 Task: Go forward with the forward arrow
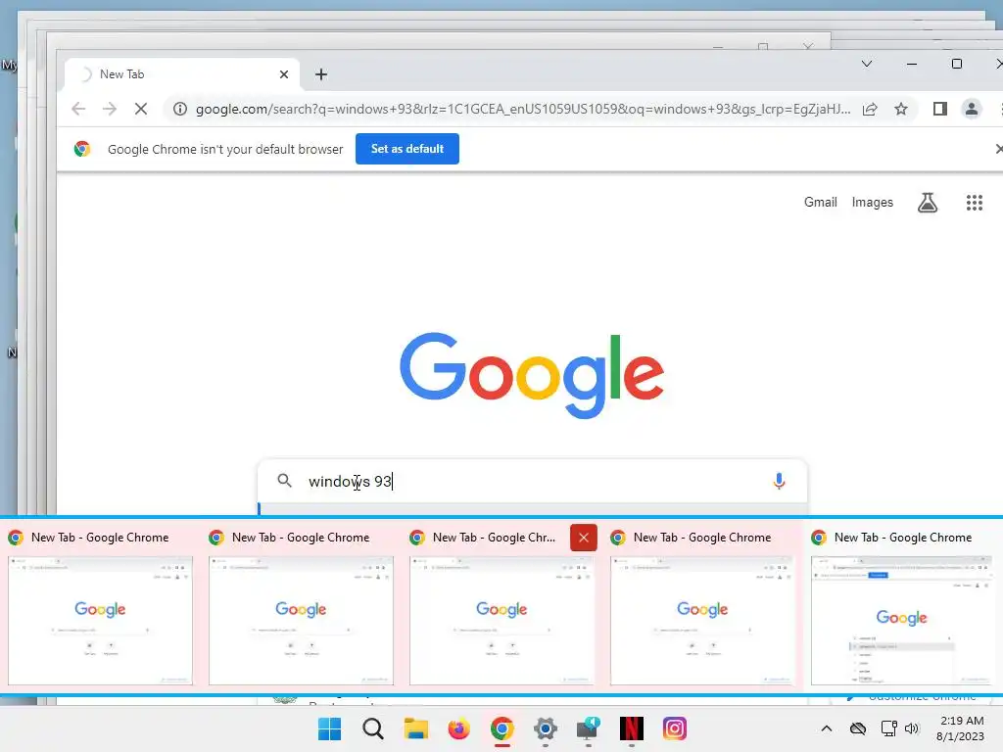[110, 109]
